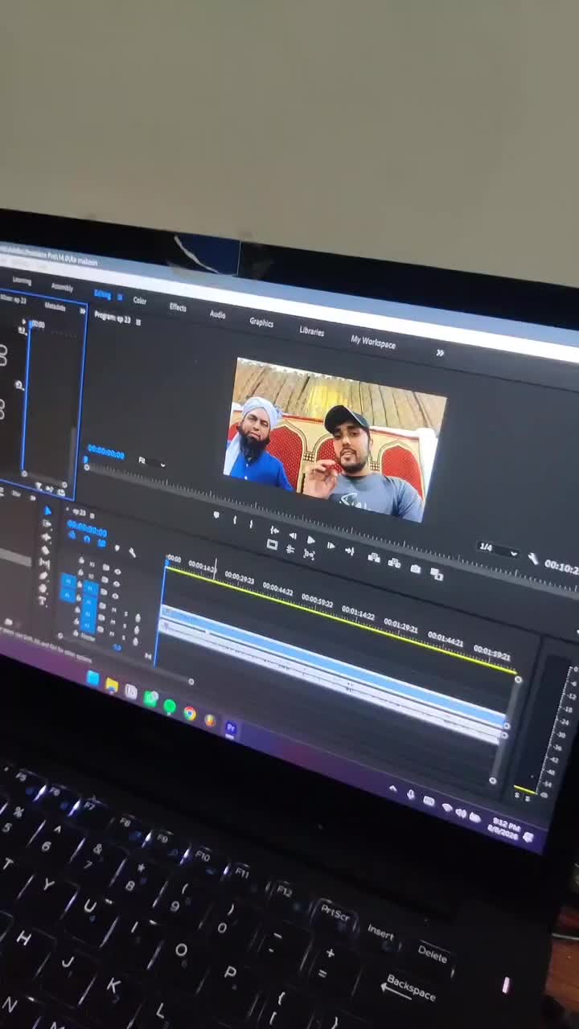Screen dimensions: 579x1029
Task: Add marker button in timeline header
Action: (x=117, y=547)
